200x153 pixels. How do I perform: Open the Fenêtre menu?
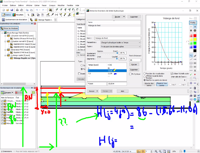tap(70, 6)
